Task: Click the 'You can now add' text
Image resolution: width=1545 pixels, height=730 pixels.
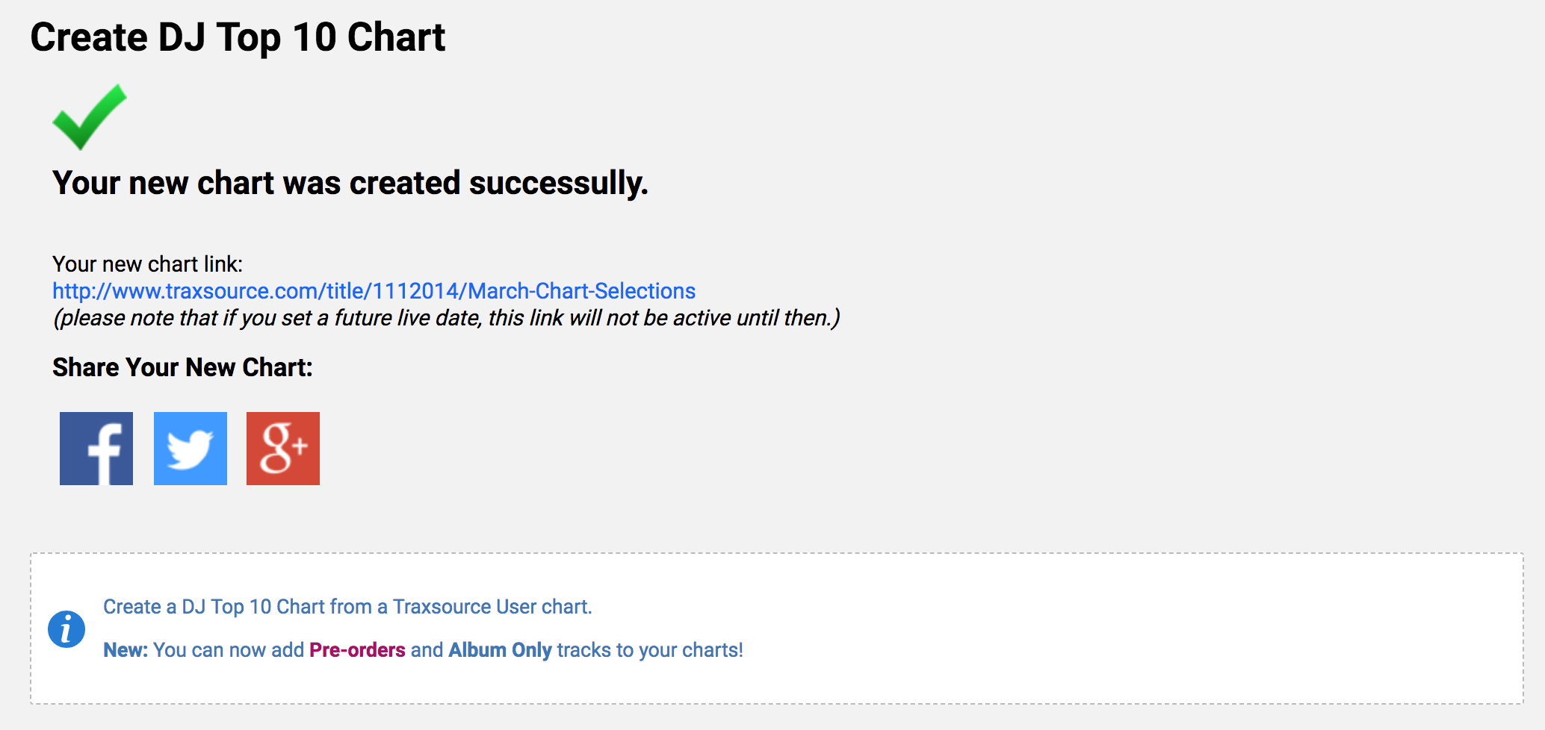Action: click(229, 650)
